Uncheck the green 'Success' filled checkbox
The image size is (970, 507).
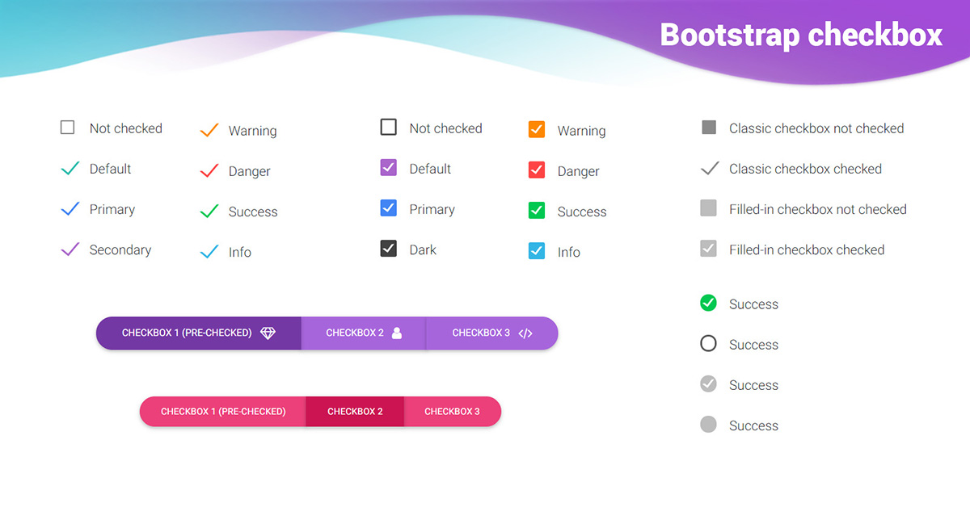point(536,210)
